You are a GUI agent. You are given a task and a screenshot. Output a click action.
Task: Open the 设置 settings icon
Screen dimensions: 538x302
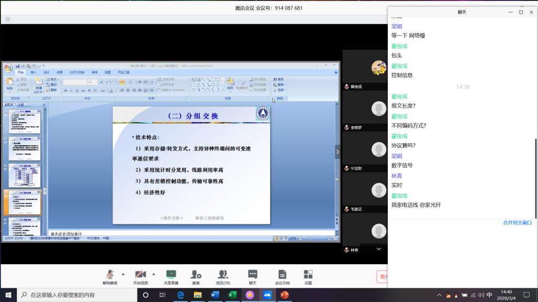tap(308, 276)
